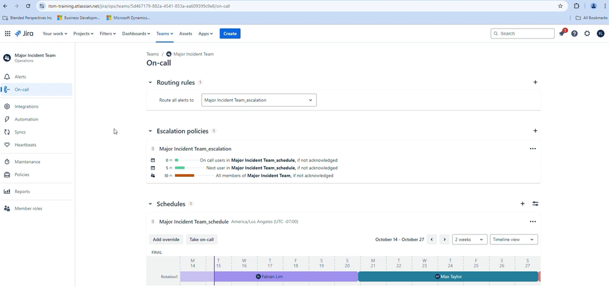609x287 pixels.
Task: Open Maintenance in the sidebar
Action: click(x=36, y=161)
